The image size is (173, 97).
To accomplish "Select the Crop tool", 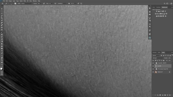I will pyautogui.click(x=2, y=18).
